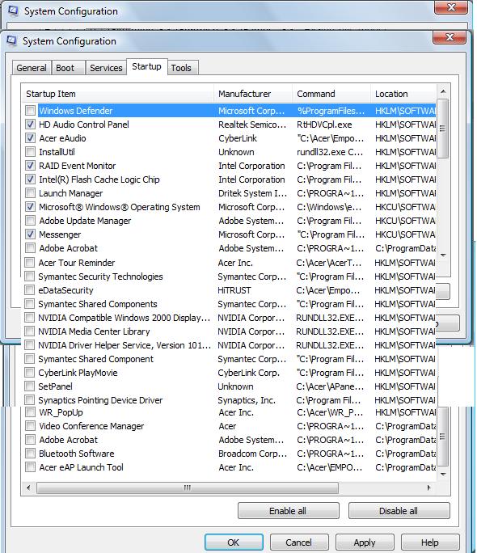Click the horizontal scrollbar left arrow
The height and width of the screenshot is (553, 477).
28,488
